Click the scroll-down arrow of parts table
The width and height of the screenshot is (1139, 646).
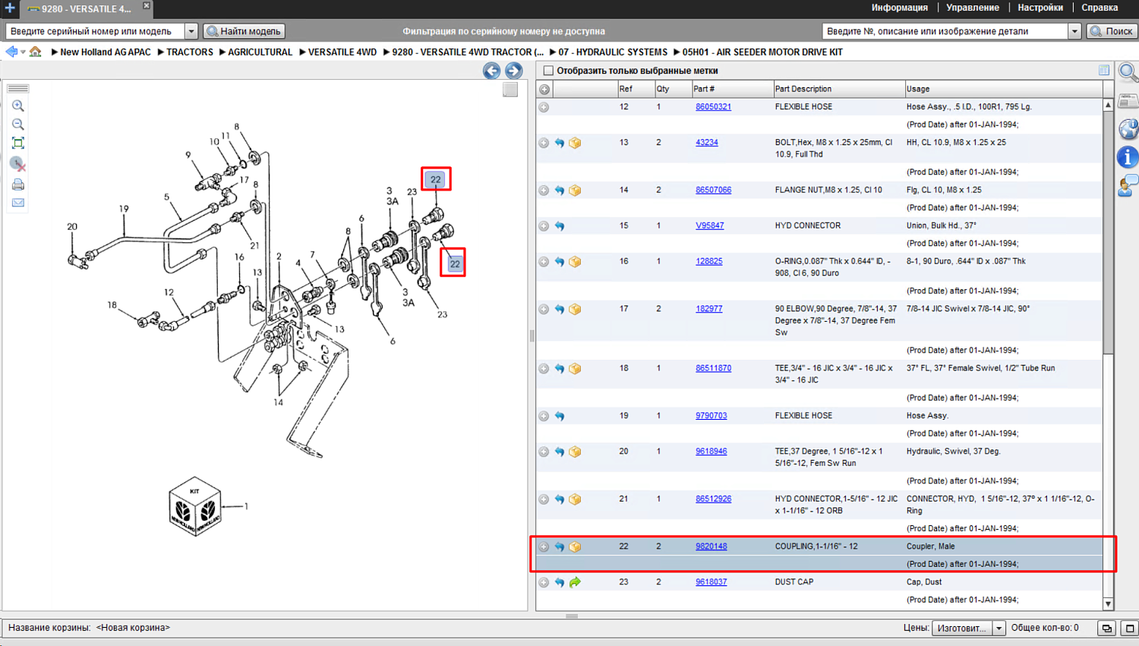coord(1108,604)
